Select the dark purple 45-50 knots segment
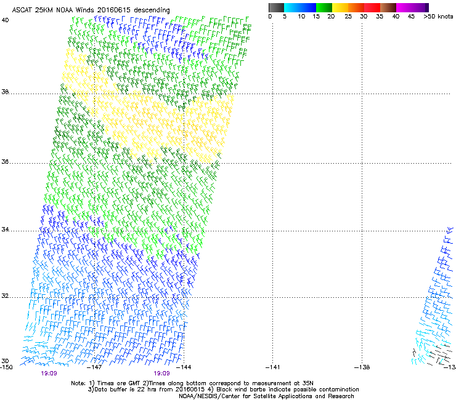 coord(420,7)
